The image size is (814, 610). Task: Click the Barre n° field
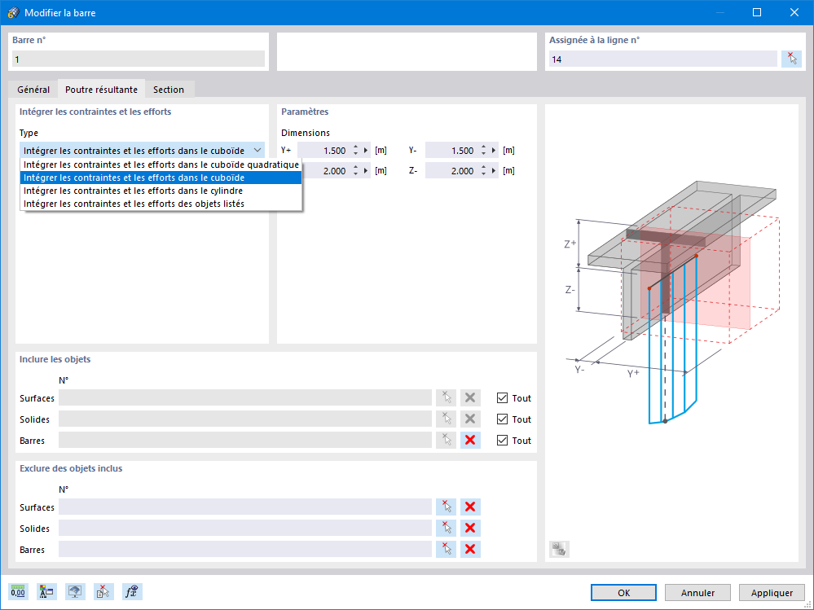click(x=139, y=59)
